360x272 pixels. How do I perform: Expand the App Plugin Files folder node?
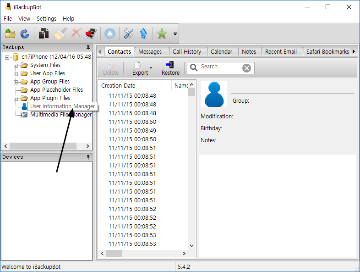click(16, 99)
